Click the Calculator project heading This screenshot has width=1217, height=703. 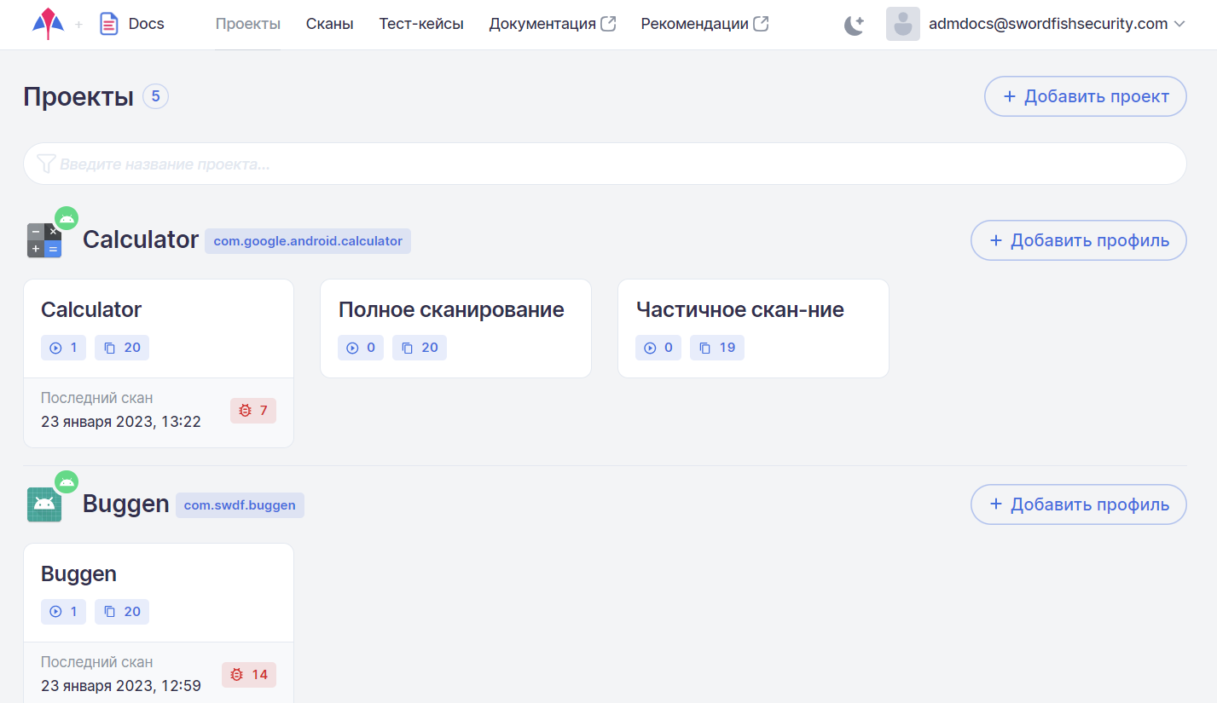point(141,240)
